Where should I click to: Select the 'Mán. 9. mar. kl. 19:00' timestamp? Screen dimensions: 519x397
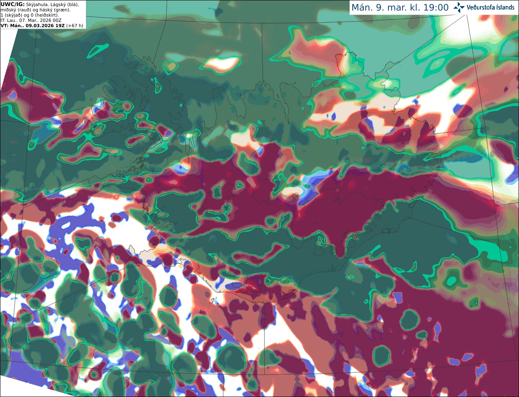400,7
